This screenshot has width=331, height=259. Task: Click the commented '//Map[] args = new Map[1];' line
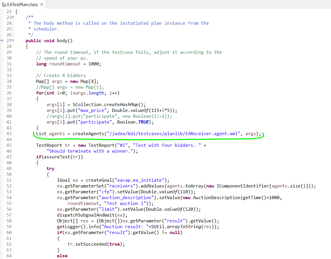tap(70, 87)
